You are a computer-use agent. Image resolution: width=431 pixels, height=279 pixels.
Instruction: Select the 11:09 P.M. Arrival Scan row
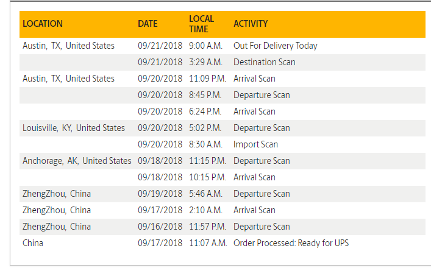223,79
